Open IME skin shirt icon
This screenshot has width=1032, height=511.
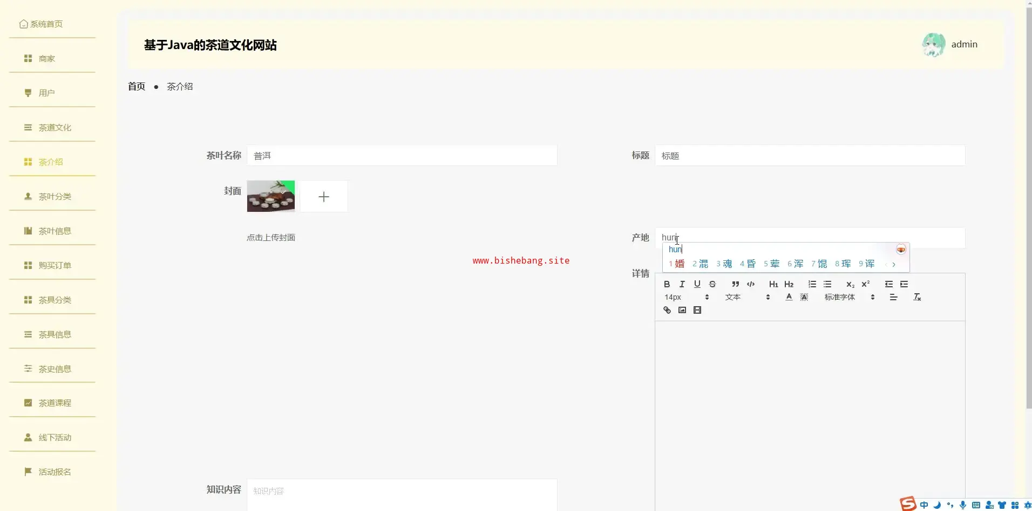[1002, 505]
